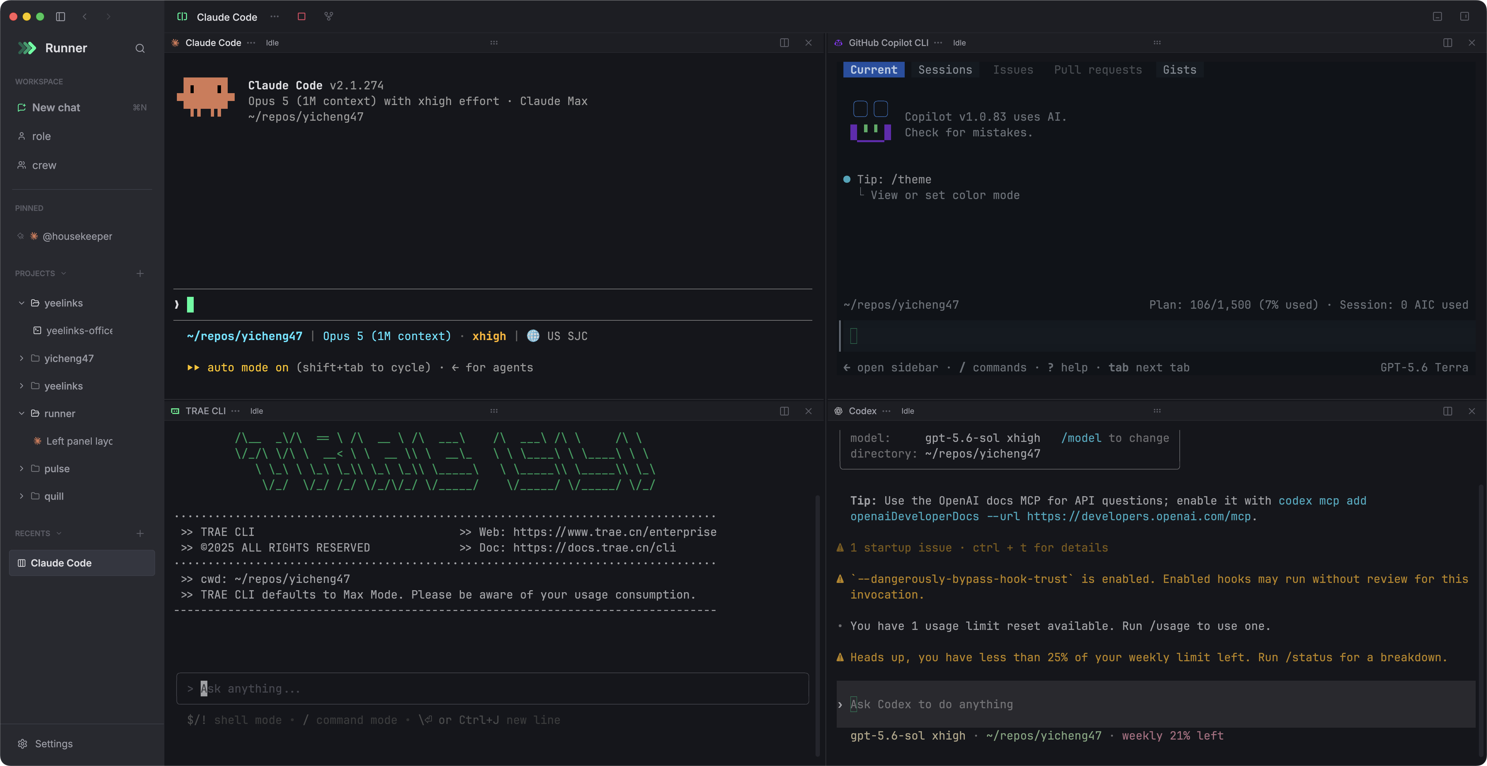The image size is (1487, 766).
Task: Collapse the RECENTS section chevron
Action: pos(59,534)
